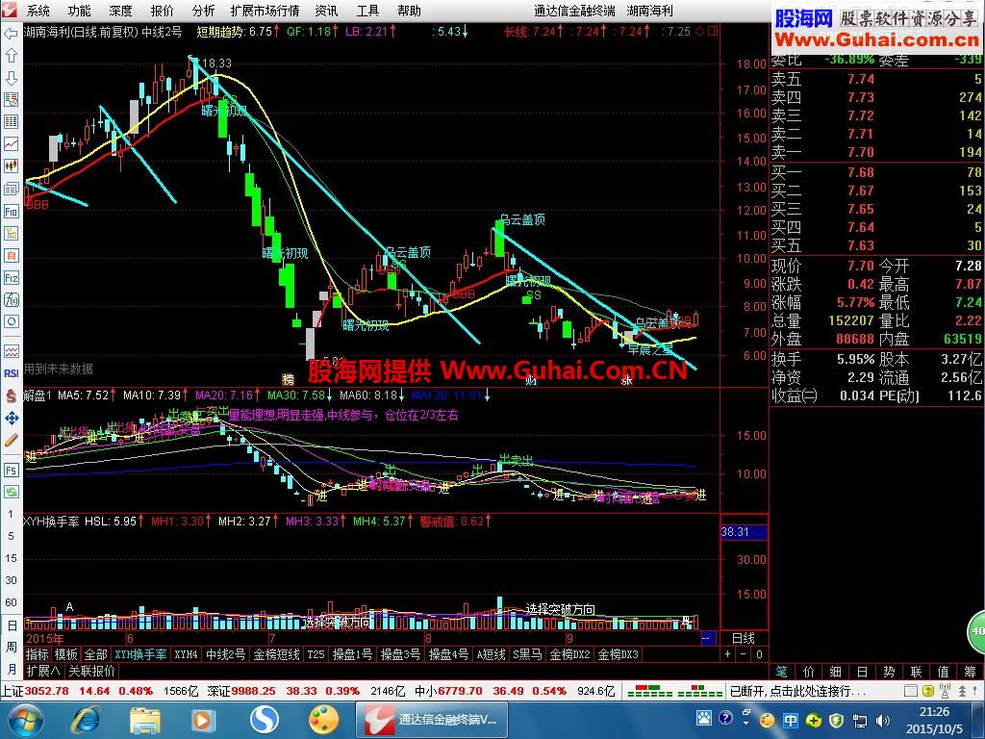Open Internet Explorer from the taskbar

tap(86, 720)
